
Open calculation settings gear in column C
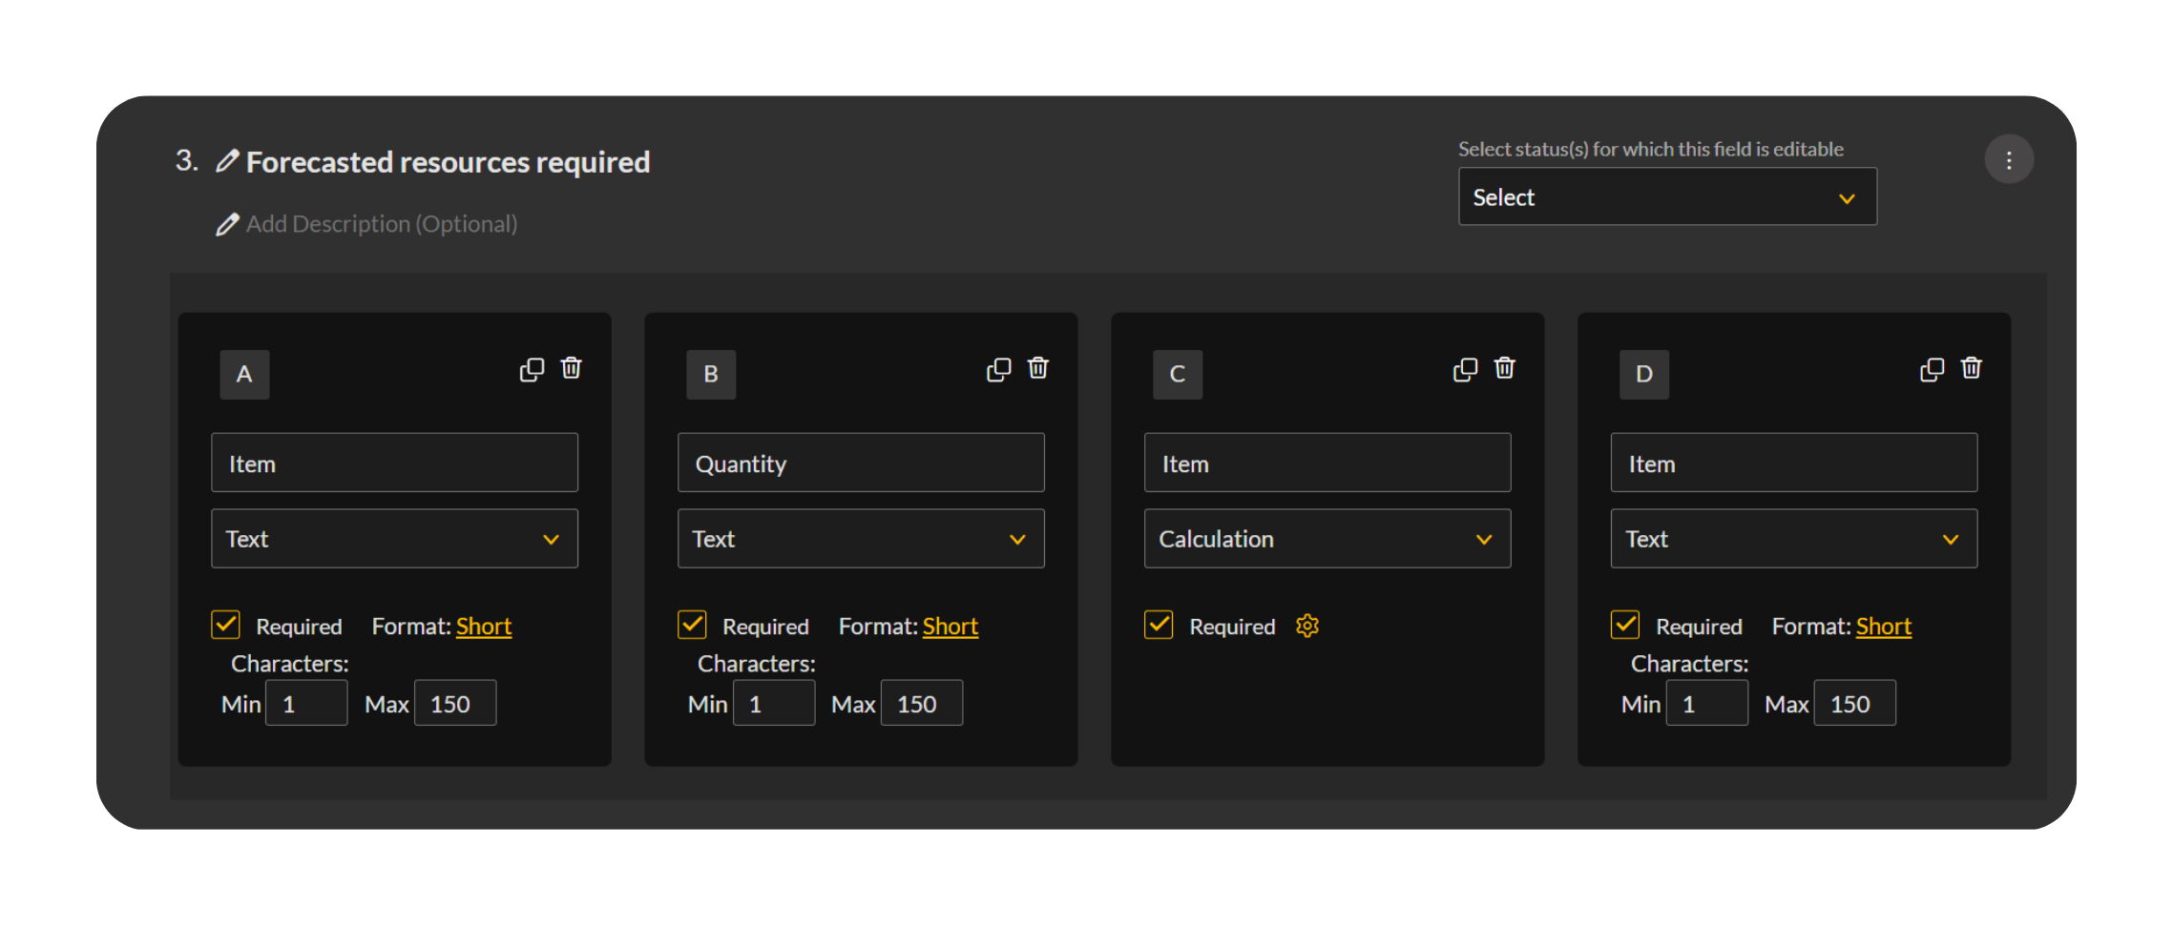(1307, 626)
